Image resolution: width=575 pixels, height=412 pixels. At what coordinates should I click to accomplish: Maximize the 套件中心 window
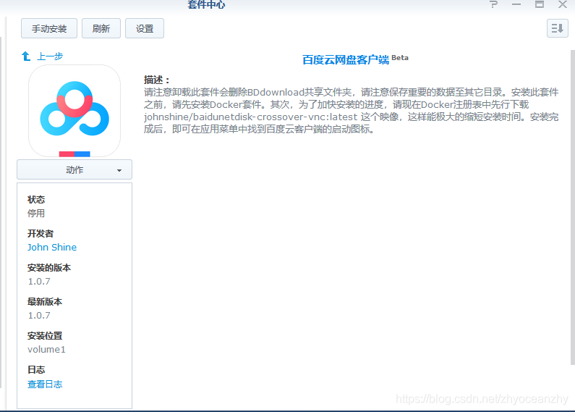click(x=539, y=5)
